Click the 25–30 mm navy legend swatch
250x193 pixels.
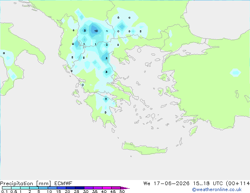[79, 188]
